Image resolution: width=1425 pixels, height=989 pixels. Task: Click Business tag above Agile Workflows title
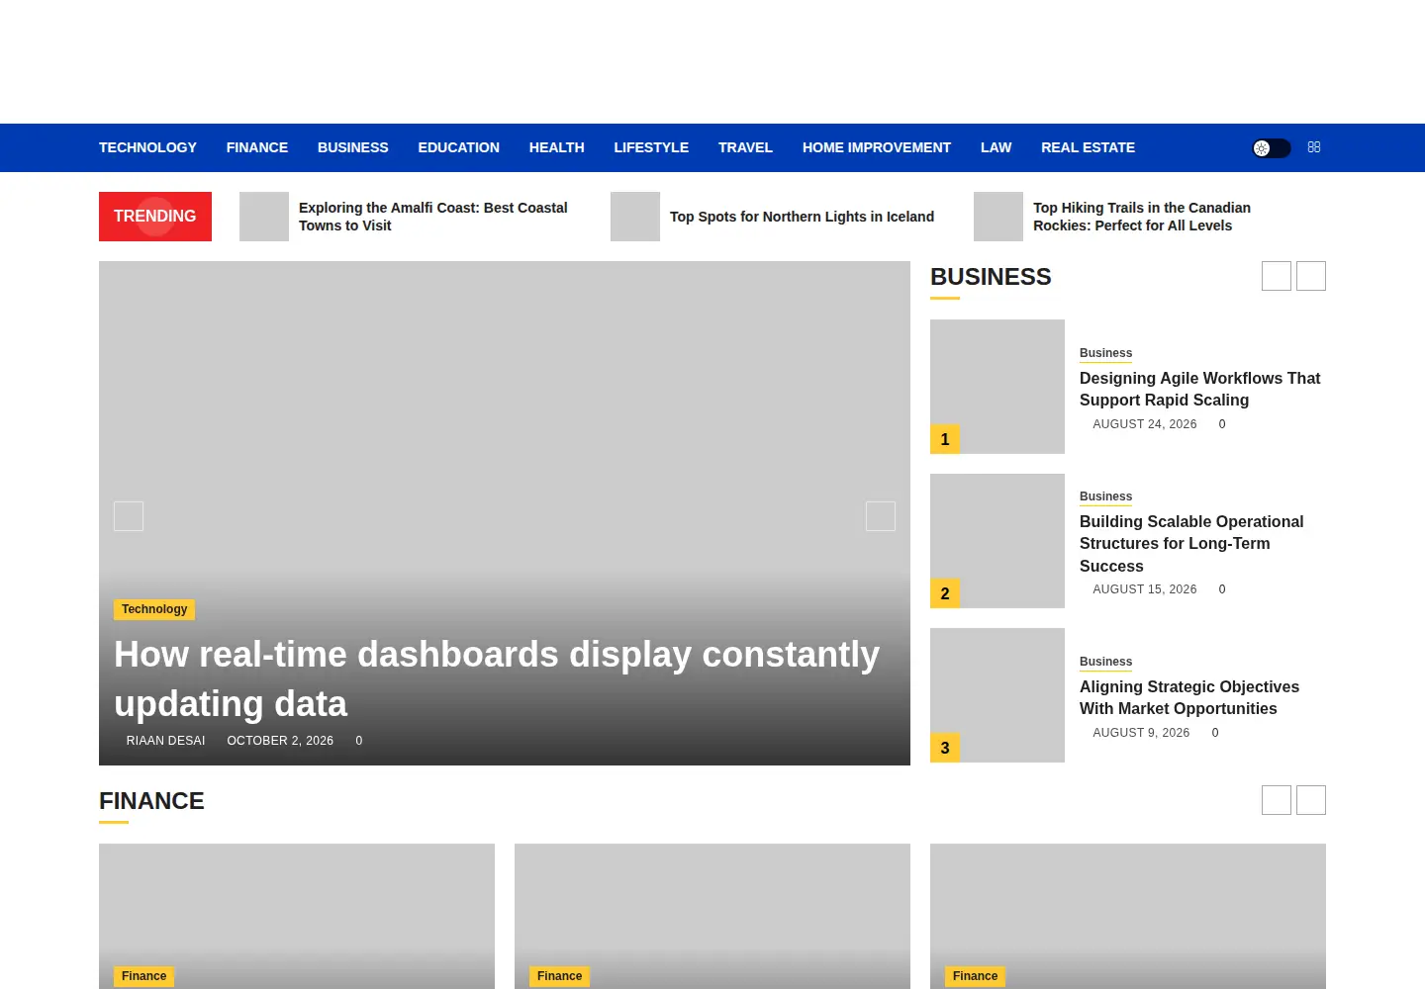click(x=1105, y=353)
